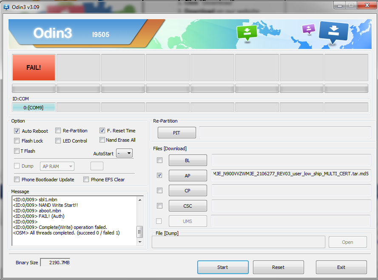Screen dimensions: 378x280
Task: Click the Binary Size value field
Action: (55, 263)
